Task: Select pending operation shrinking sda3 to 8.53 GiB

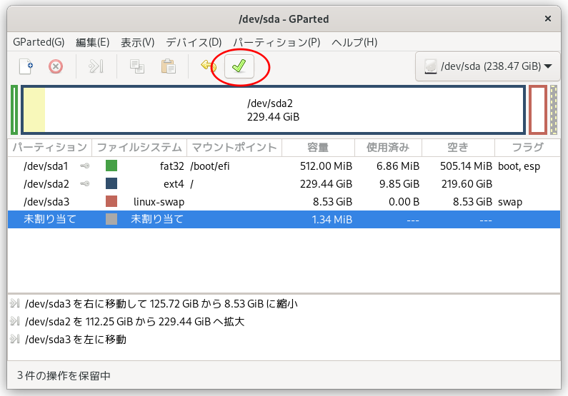Action: [161, 304]
